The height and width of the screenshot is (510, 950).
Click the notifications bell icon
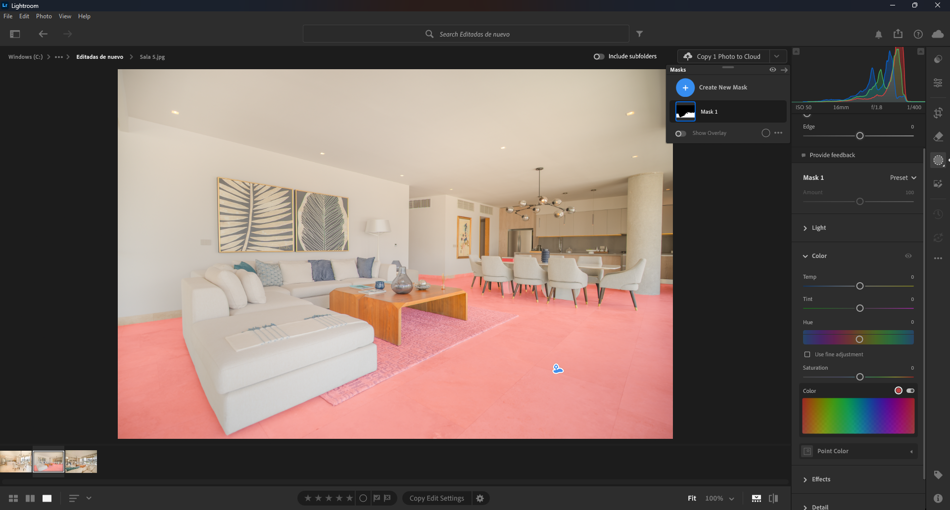pyautogui.click(x=878, y=34)
